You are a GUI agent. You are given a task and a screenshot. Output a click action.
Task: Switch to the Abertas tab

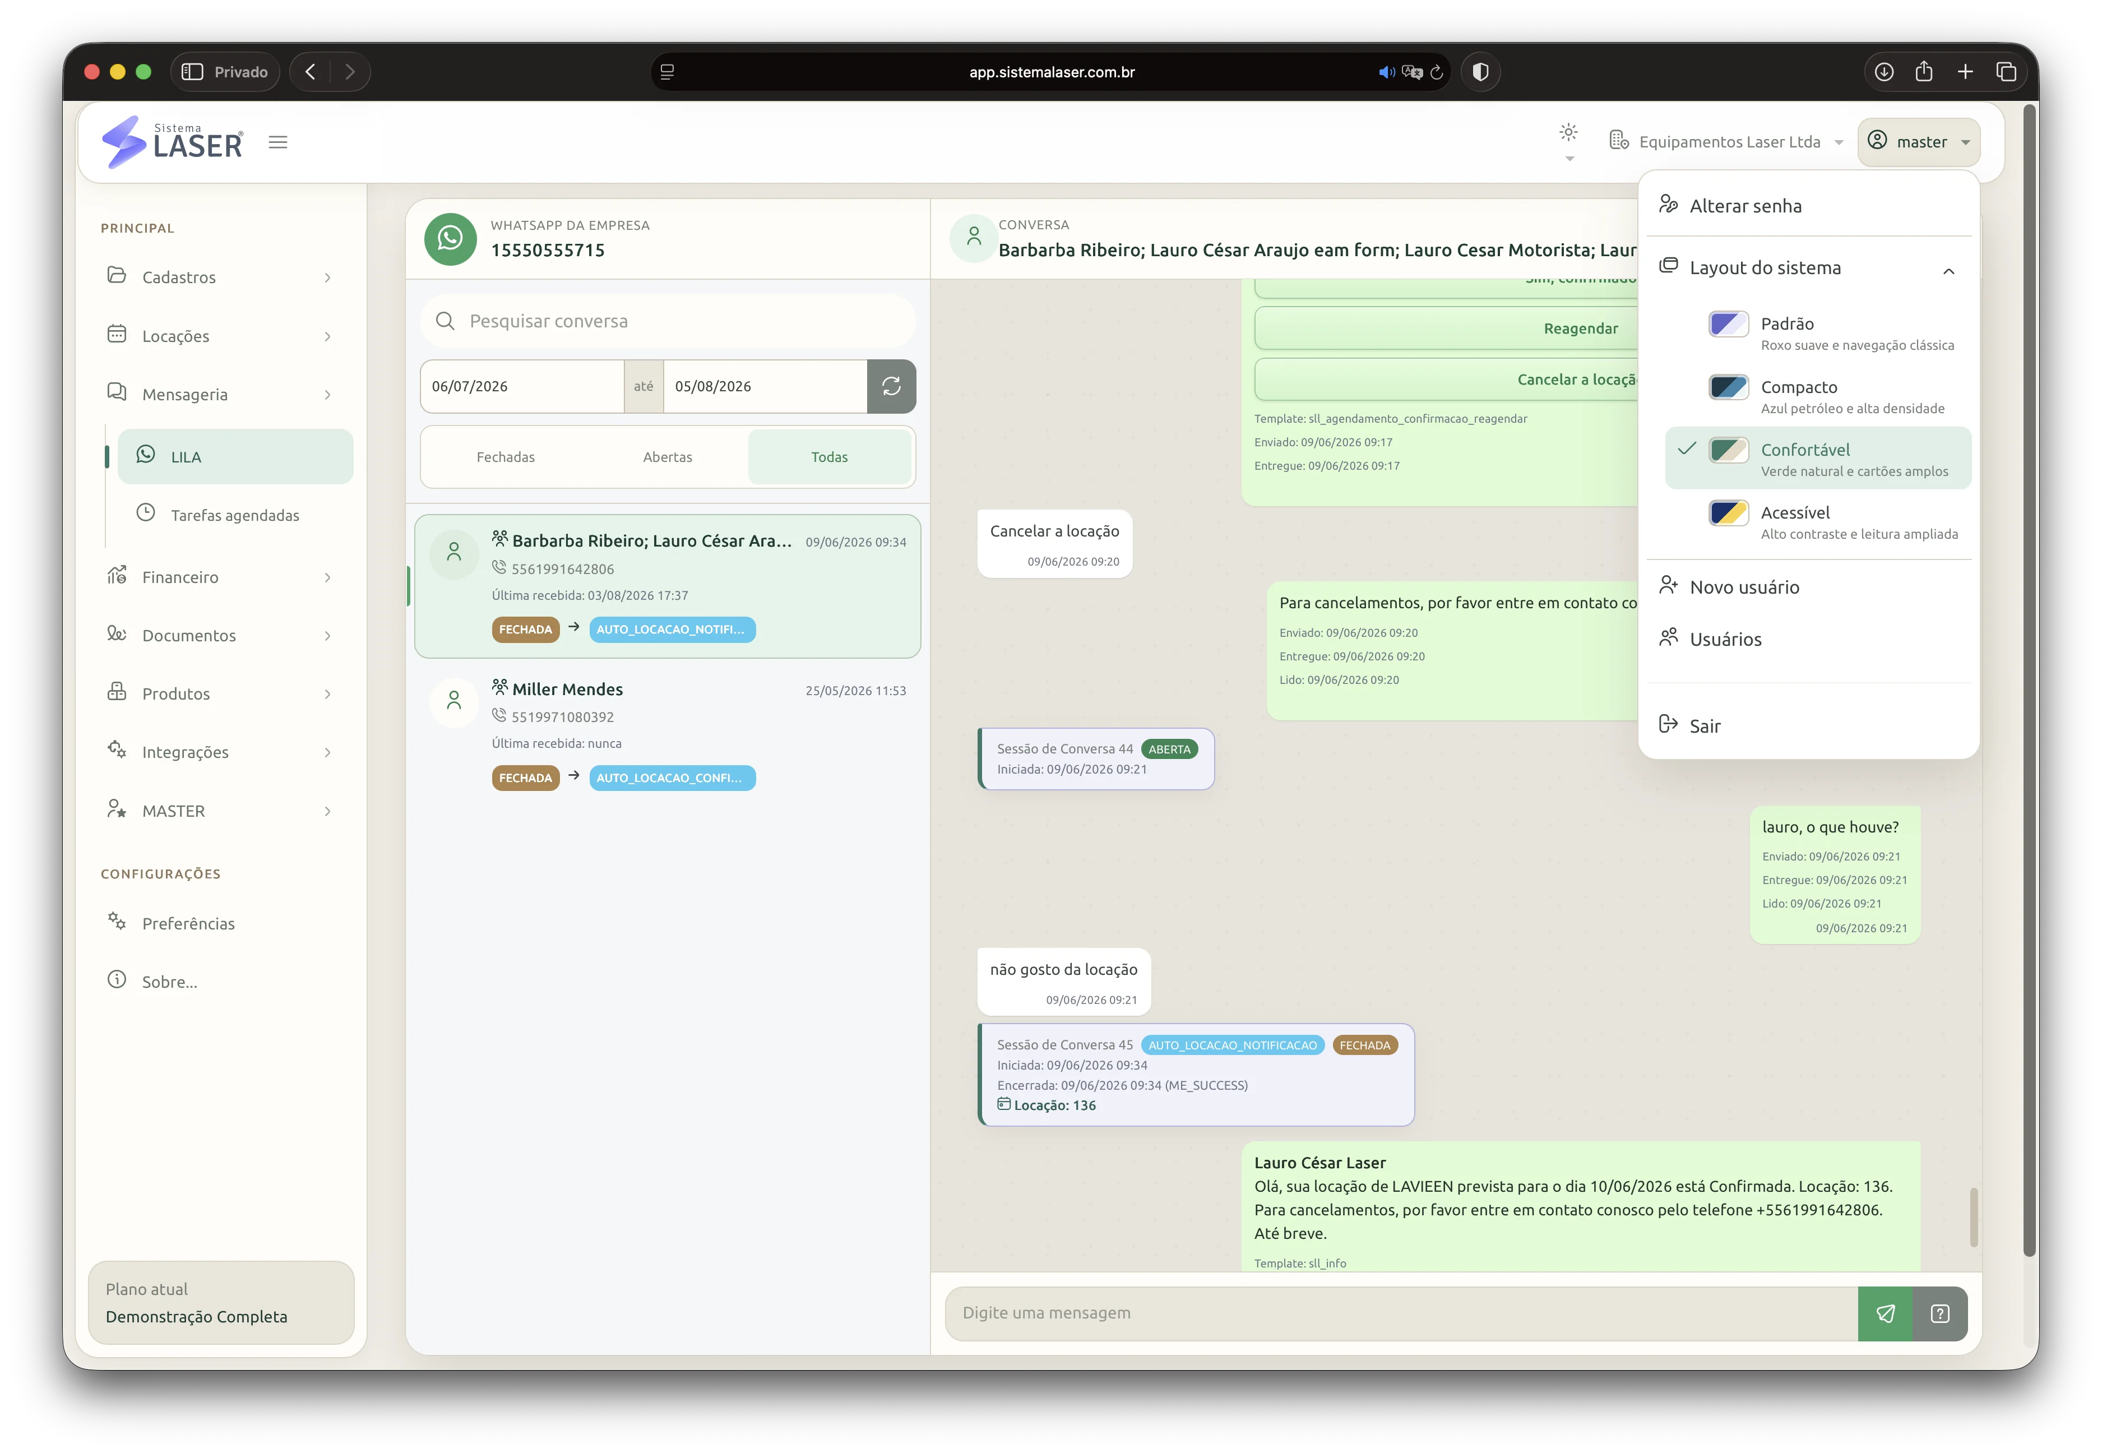click(x=667, y=457)
